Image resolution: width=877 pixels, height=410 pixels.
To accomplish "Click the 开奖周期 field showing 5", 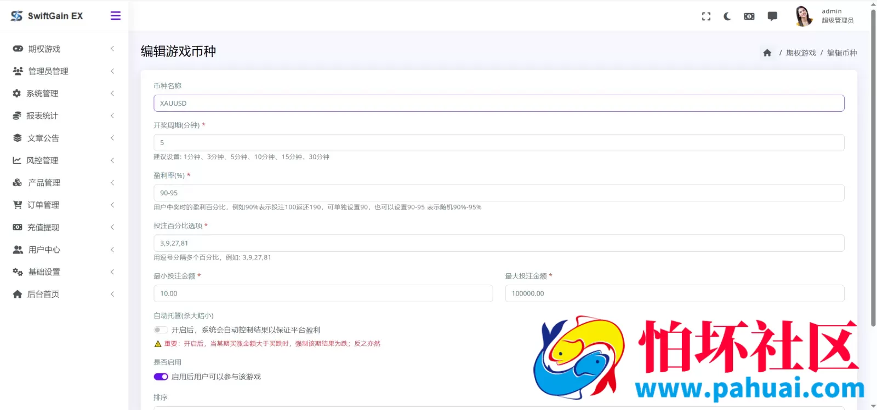I will (x=499, y=143).
